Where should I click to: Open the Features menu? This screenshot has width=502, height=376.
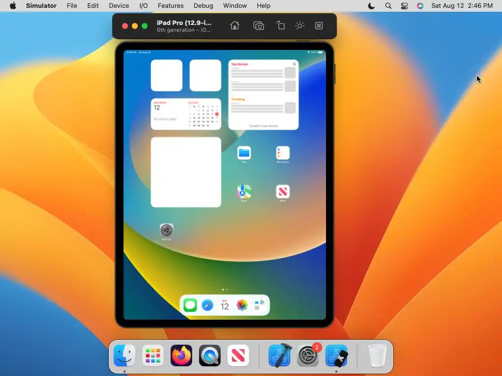point(171,6)
